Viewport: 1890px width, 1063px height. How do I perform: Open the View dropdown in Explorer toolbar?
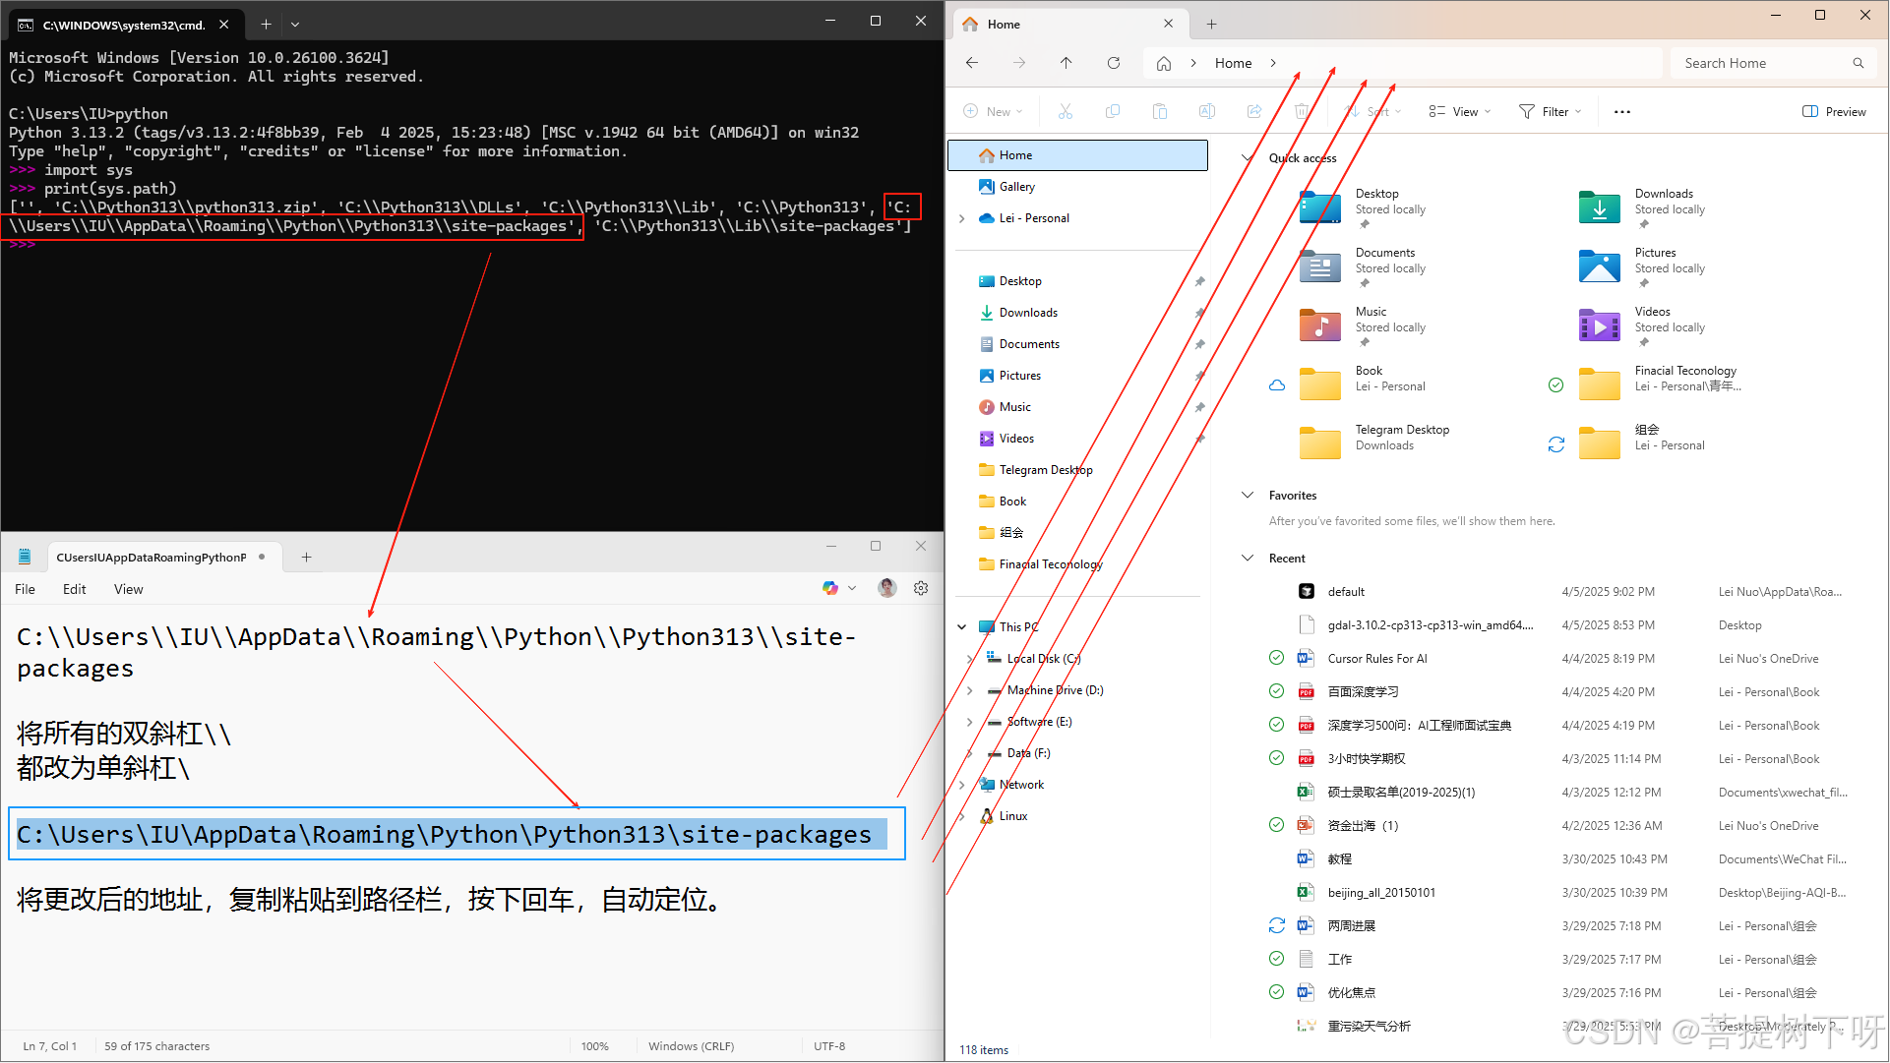(x=1460, y=112)
